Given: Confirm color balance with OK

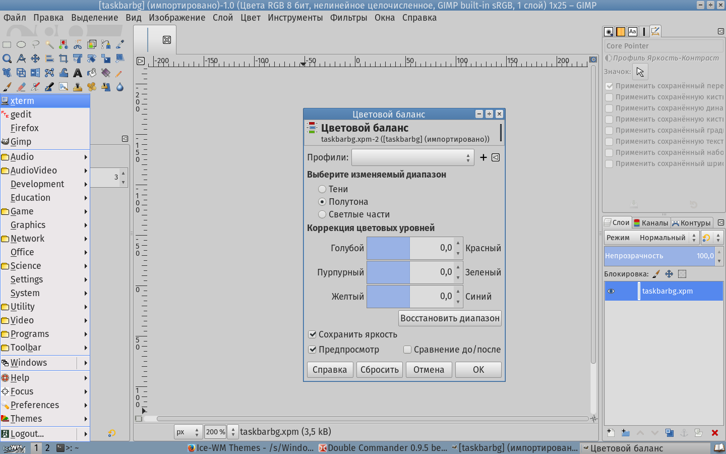Looking at the screenshot, I should pyautogui.click(x=478, y=370).
